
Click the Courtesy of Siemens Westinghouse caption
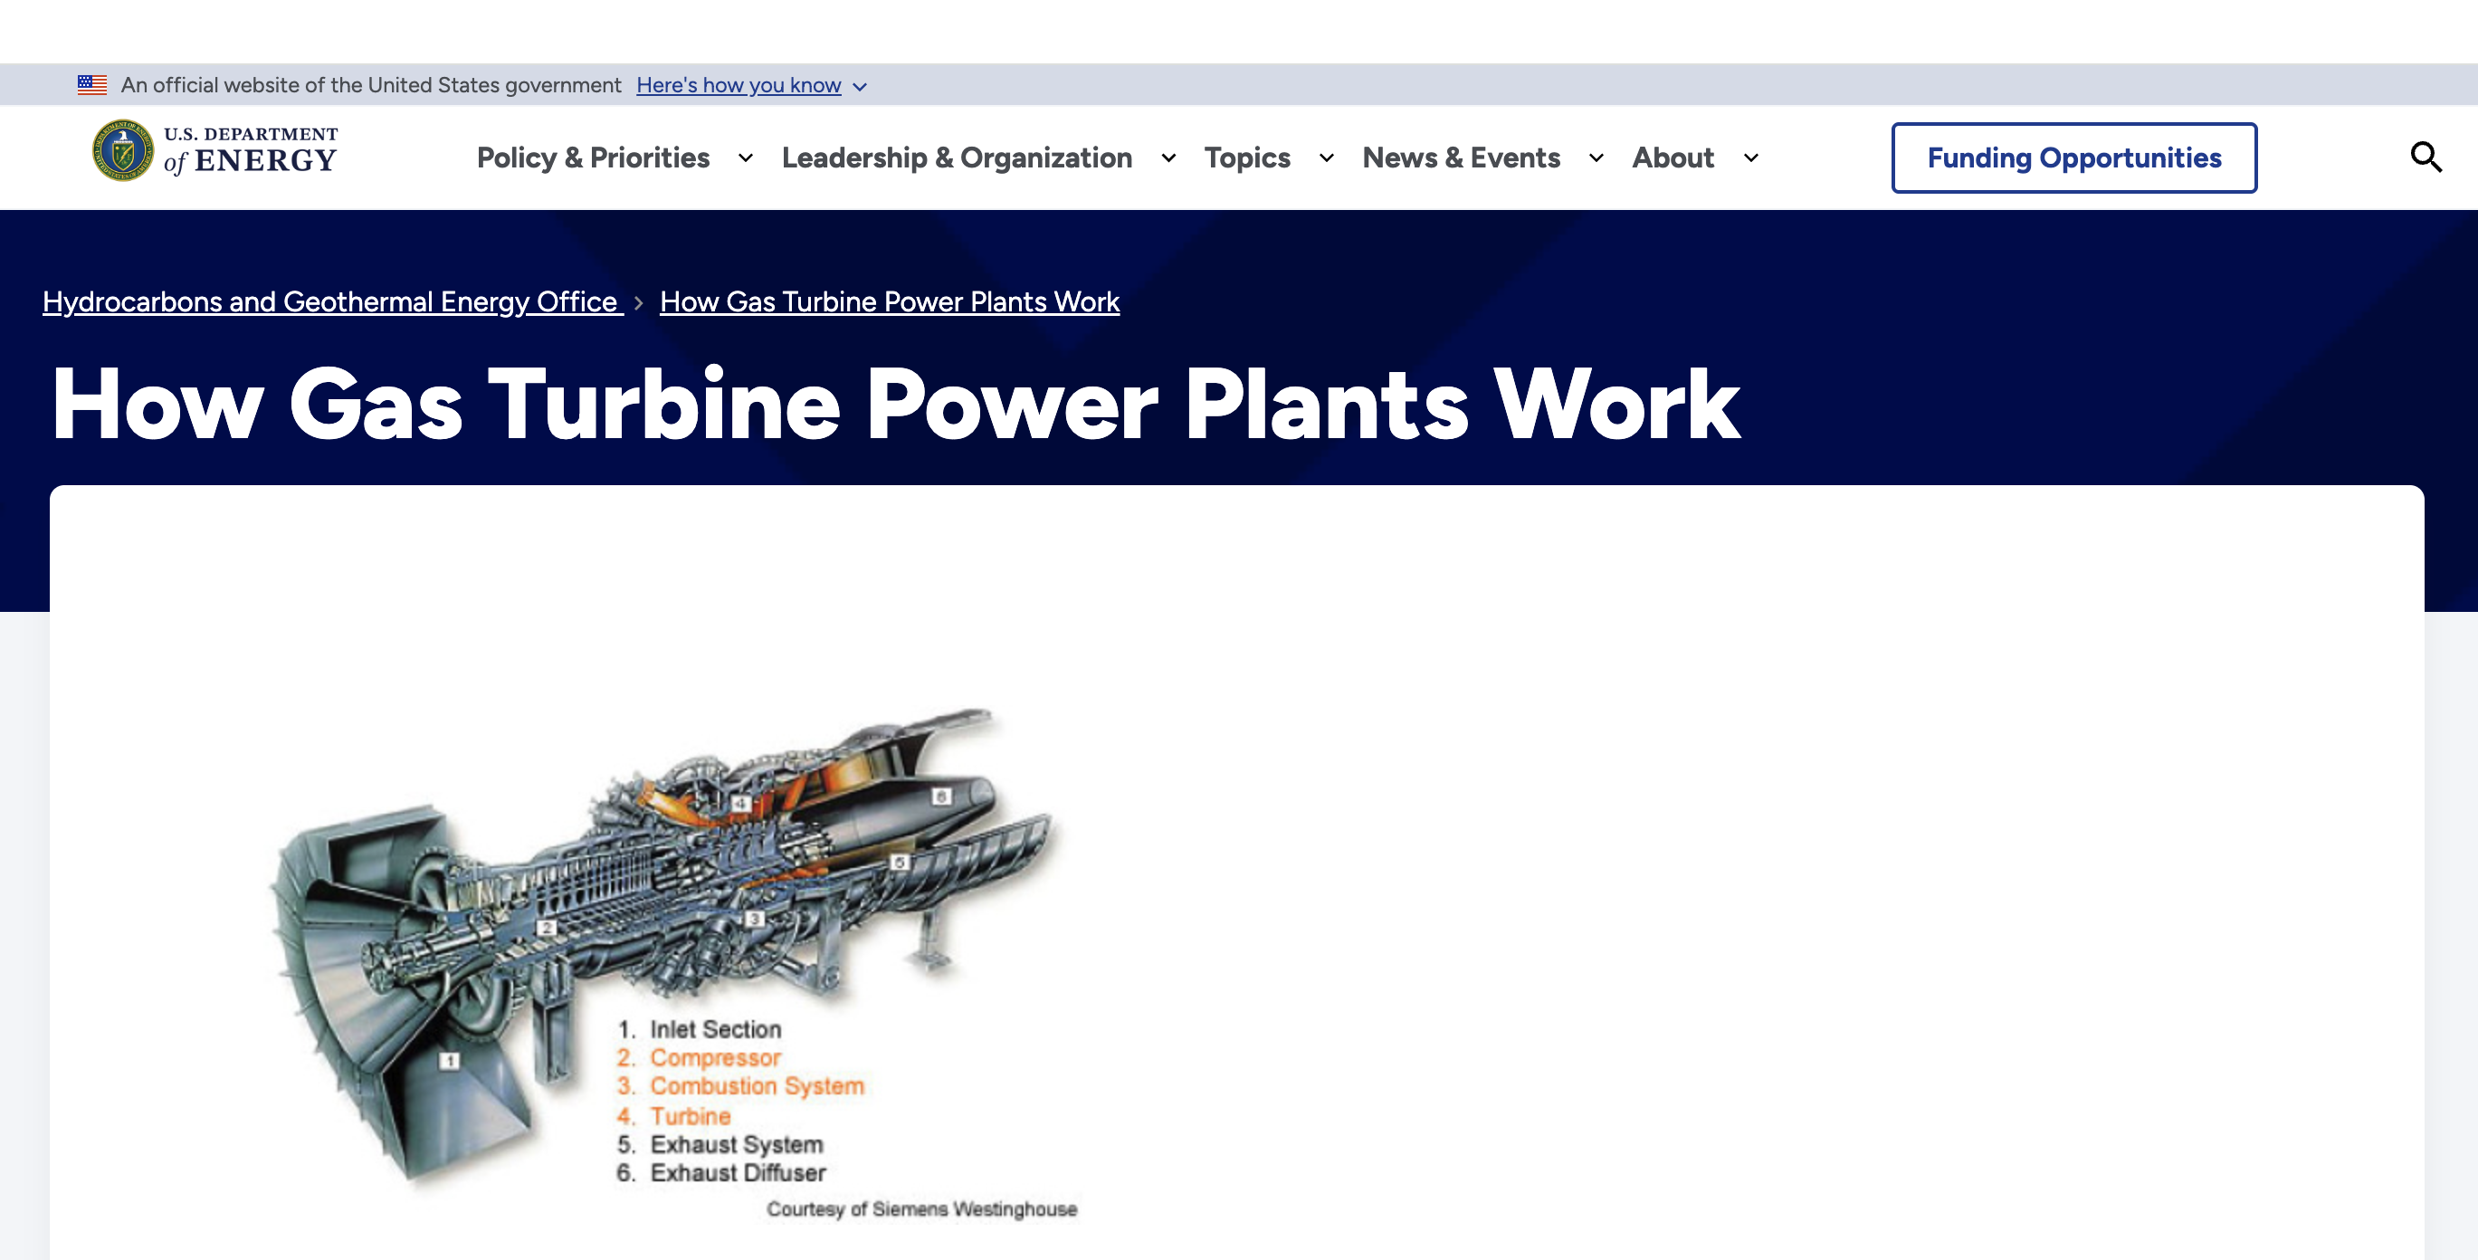coord(921,1209)
